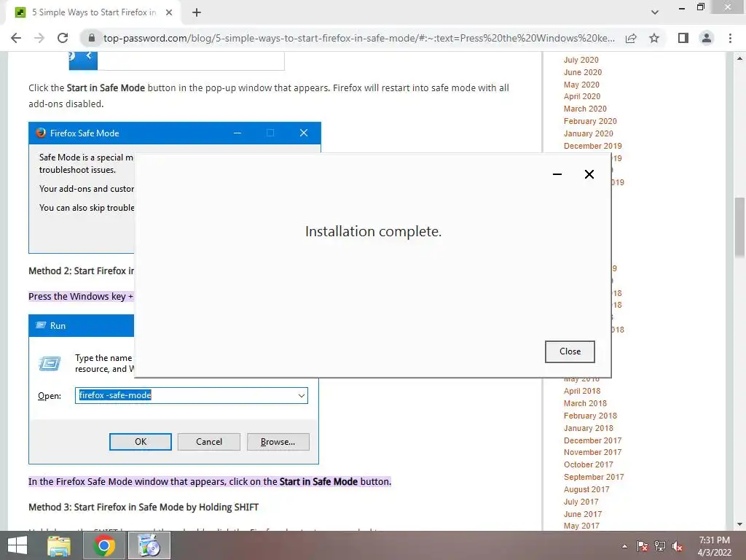The width and height of the screenshot is (746, 560).
Task: Click the forward navigation arrow
Action: (x=39, y=38)
